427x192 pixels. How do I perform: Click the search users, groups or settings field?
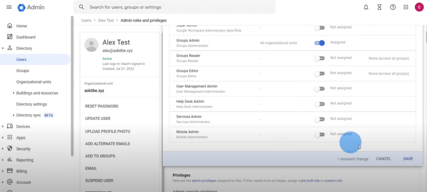pos(175,7)
